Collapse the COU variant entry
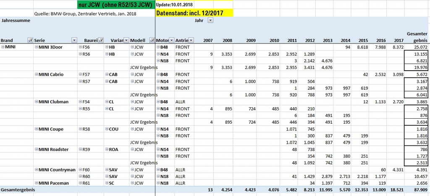The image size is (430, 196). pos(107,129)
